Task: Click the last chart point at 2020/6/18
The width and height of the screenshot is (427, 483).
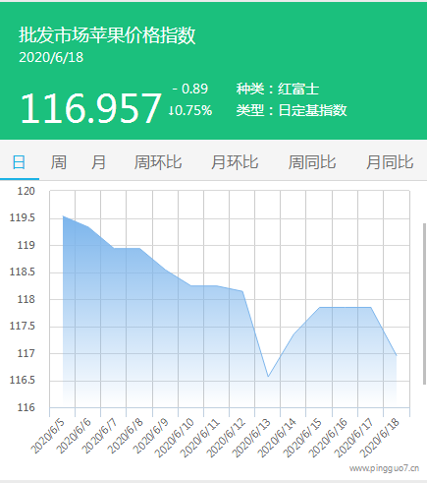Action: tap(397, 355)
